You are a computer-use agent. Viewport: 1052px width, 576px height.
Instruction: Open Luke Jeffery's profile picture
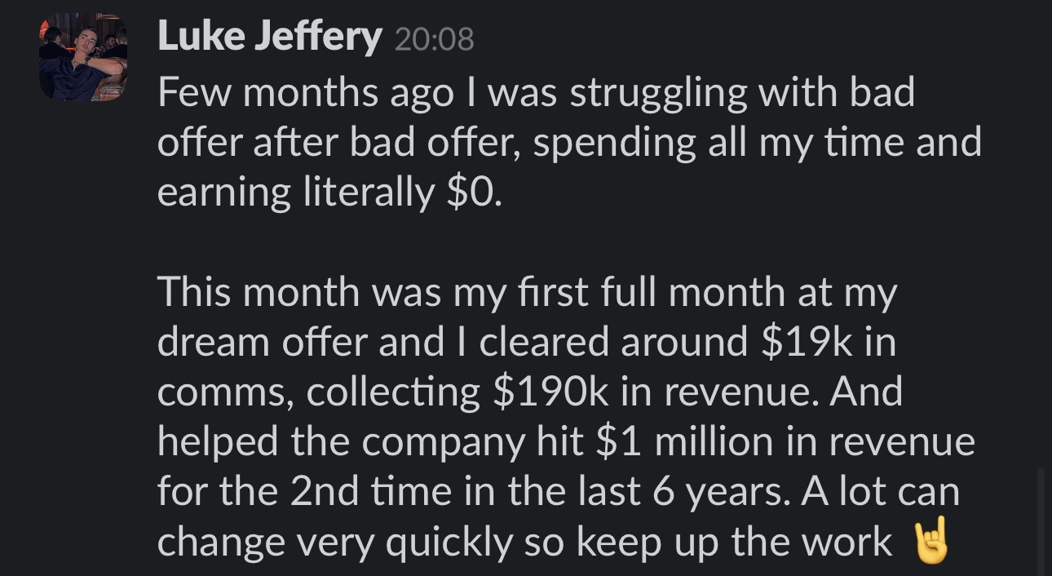coord(83,57)
